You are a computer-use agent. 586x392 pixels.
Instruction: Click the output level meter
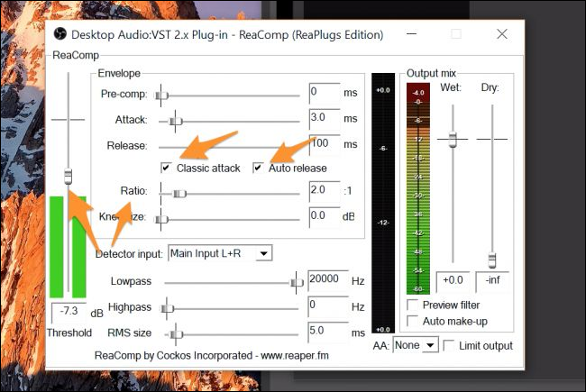(x=417, y=188)
